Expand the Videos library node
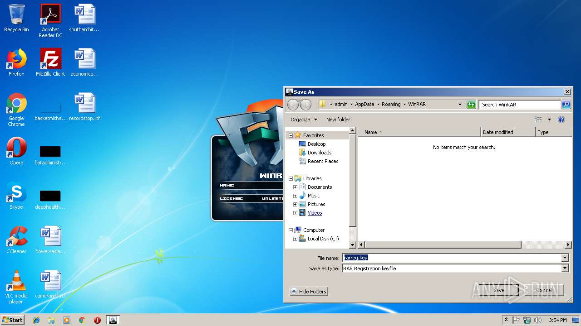This screenshot has height=326, width=581. point(295,213)
